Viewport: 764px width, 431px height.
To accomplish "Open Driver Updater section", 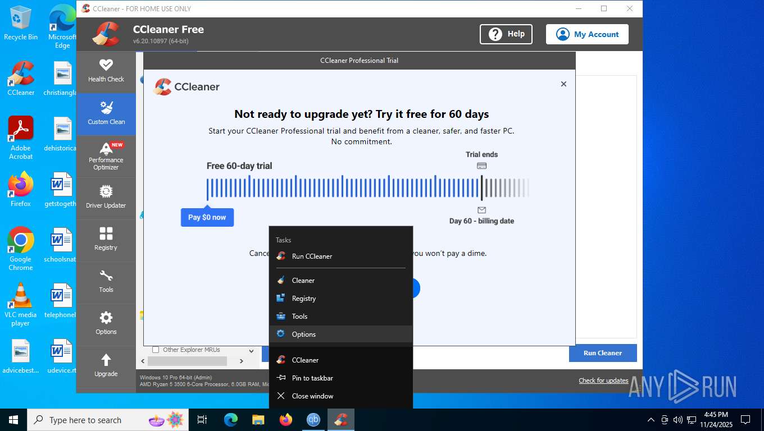I will point(106,198).
